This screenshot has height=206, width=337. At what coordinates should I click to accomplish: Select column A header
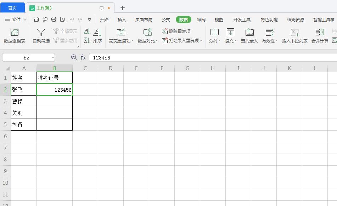pos(24,68)
